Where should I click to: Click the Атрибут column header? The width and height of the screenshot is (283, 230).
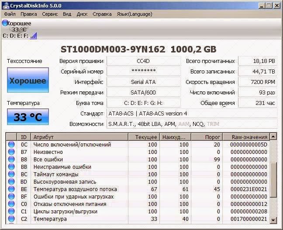point(79,137)
